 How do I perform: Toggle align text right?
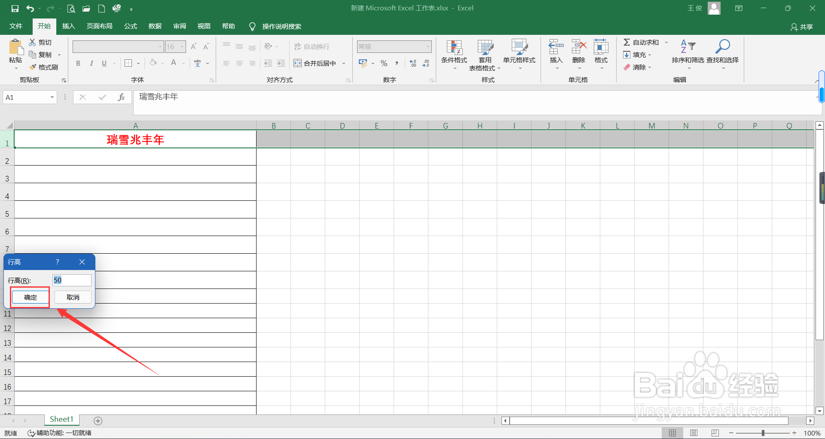click(x=252, y=63)
